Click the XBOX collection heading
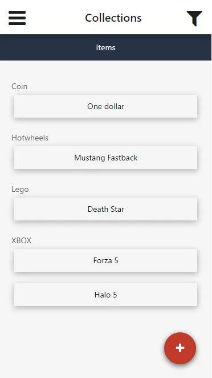 (22, 240)
